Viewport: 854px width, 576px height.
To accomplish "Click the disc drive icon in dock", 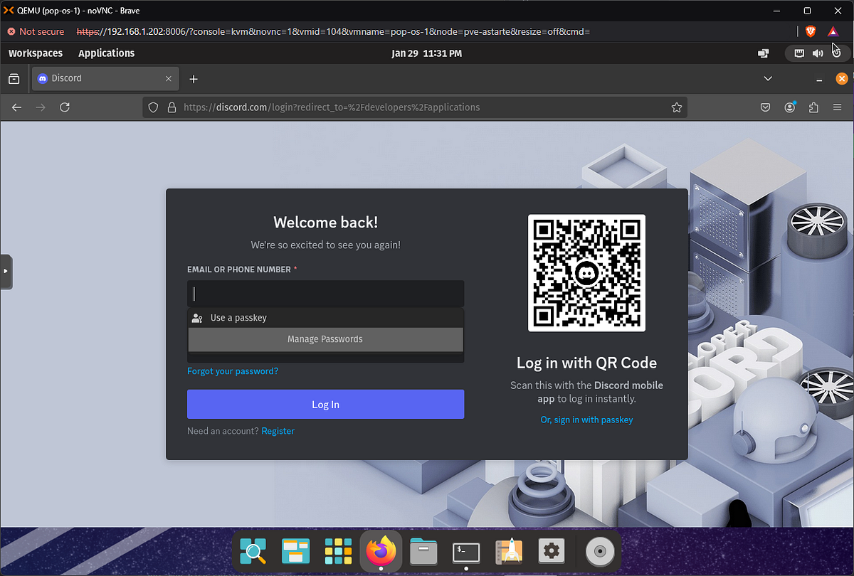I will tap(600, 551).
